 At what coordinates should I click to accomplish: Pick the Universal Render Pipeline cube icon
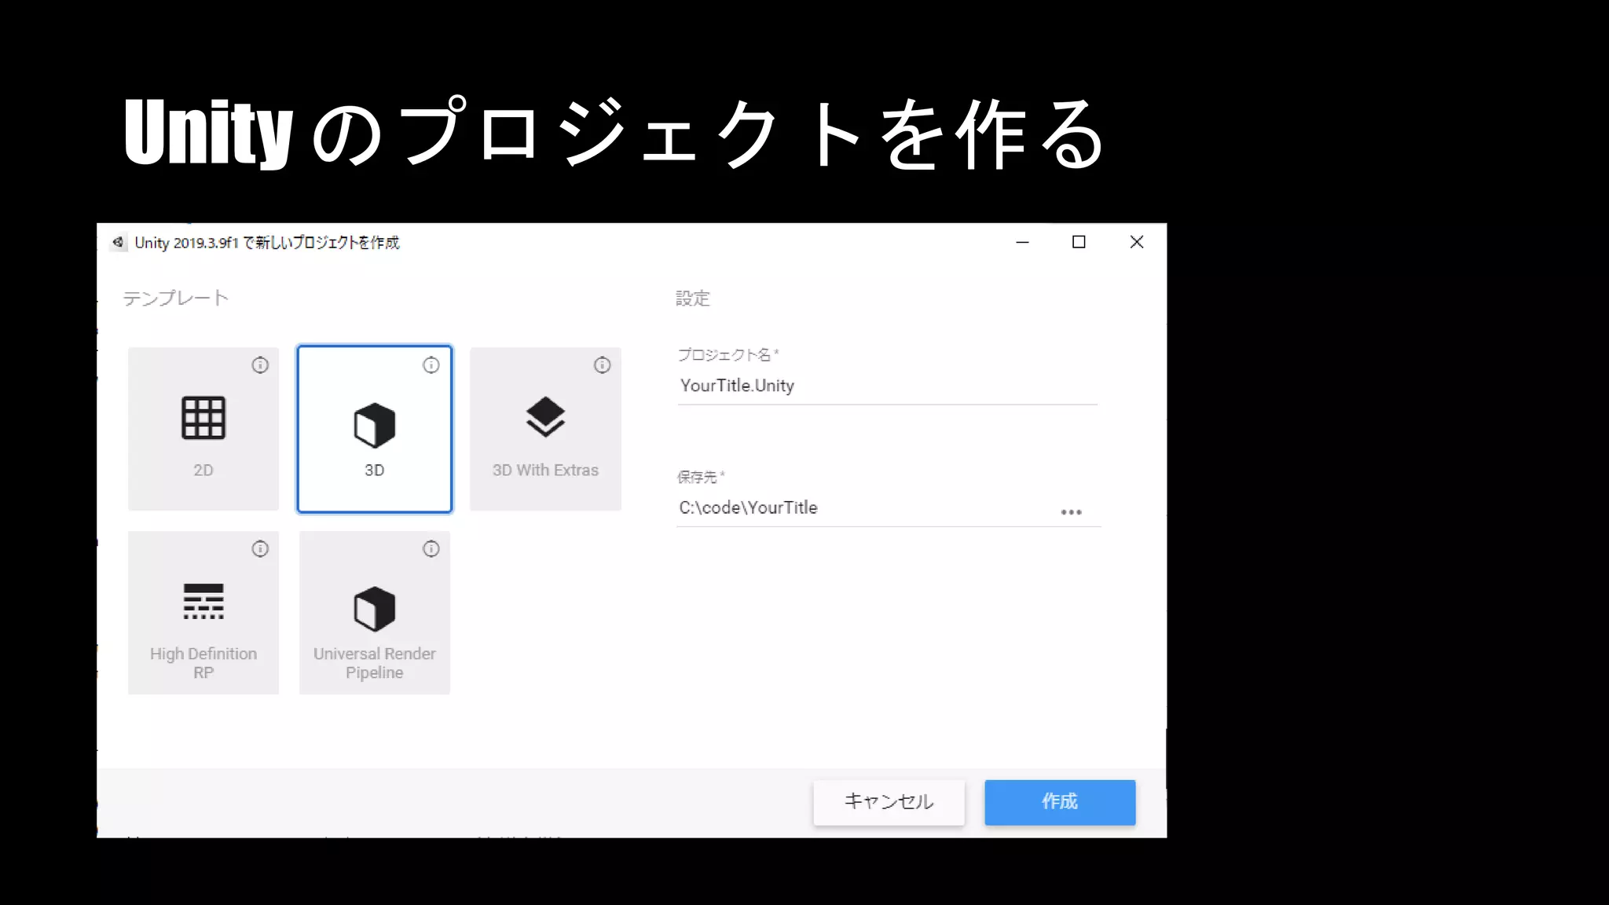point(374,609)
